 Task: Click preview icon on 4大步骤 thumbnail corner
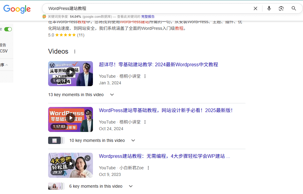click(x=87, y=158)
